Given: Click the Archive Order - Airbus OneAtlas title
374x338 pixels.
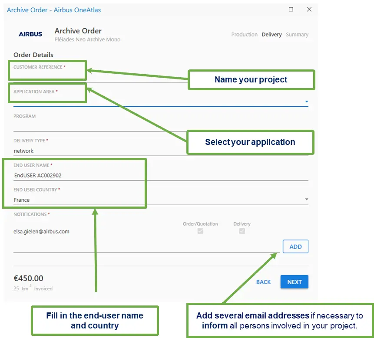Looking at the screenshot, I should (54, 10).
